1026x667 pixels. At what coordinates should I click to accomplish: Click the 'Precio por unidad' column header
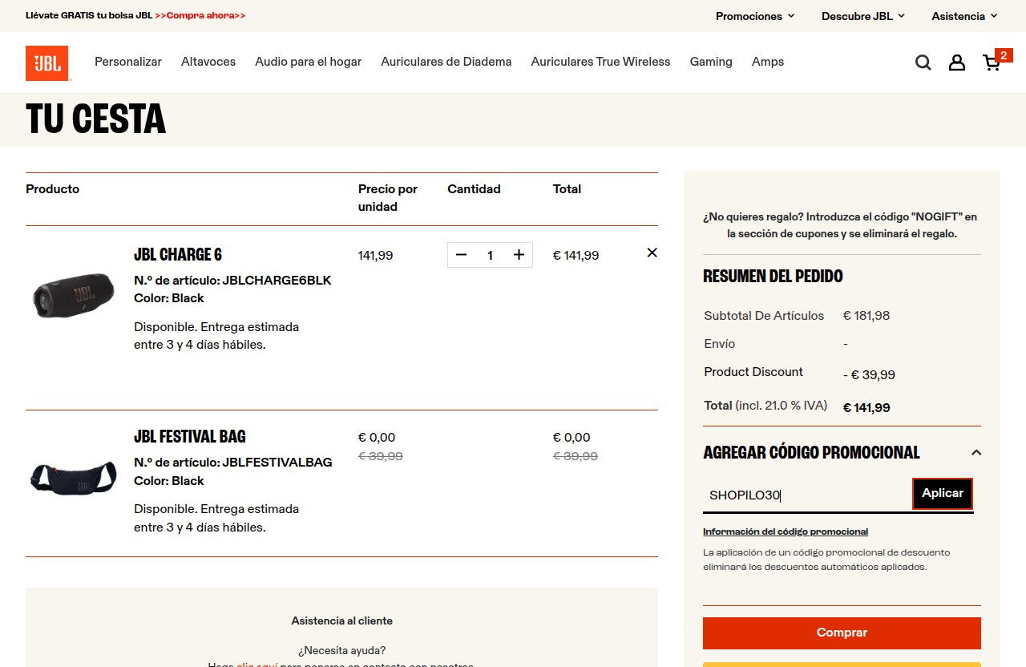[388, 198]
